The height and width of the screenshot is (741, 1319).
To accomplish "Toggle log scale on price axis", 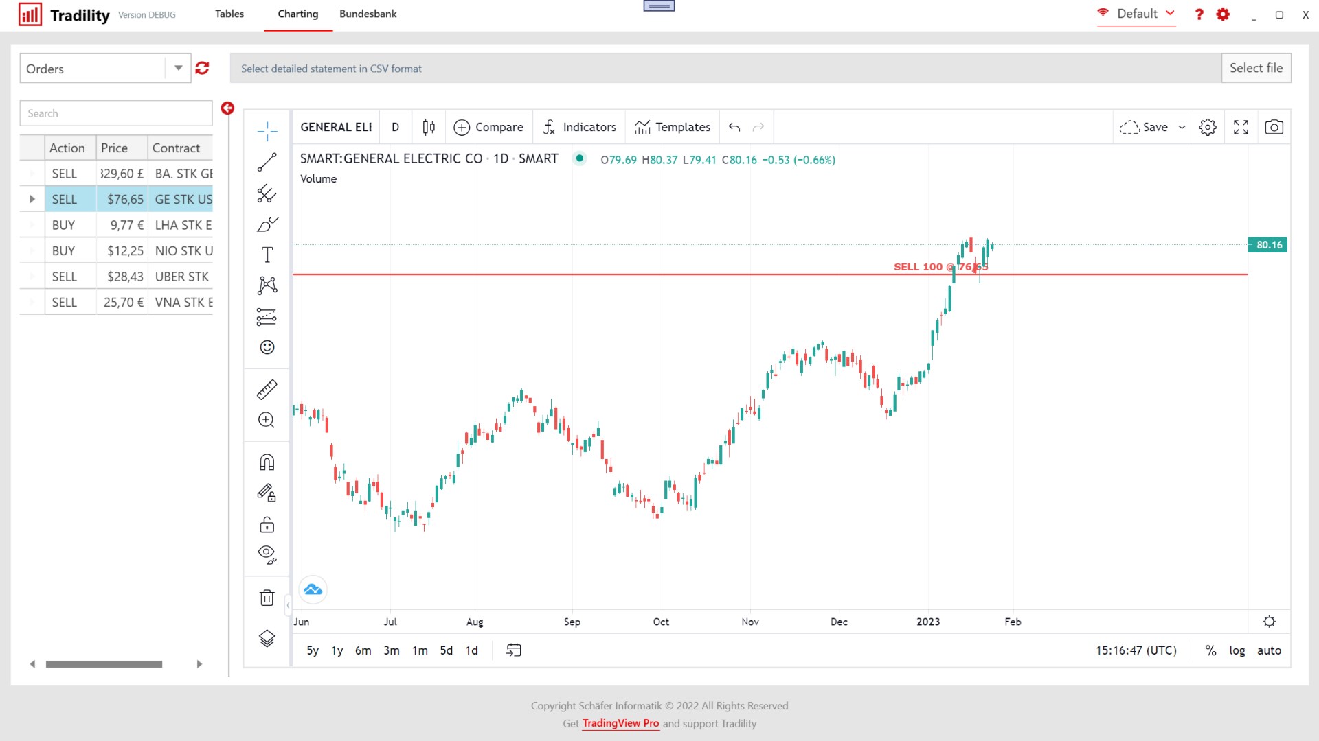I will tap(1237, 650).
